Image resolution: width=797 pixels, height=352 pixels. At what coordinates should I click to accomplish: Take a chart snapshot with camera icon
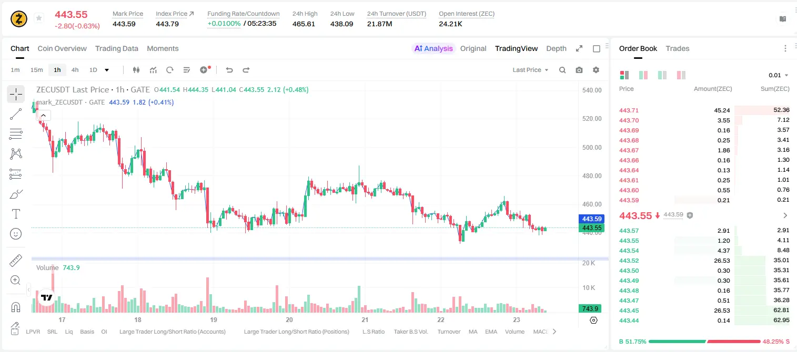click(579, 70)
